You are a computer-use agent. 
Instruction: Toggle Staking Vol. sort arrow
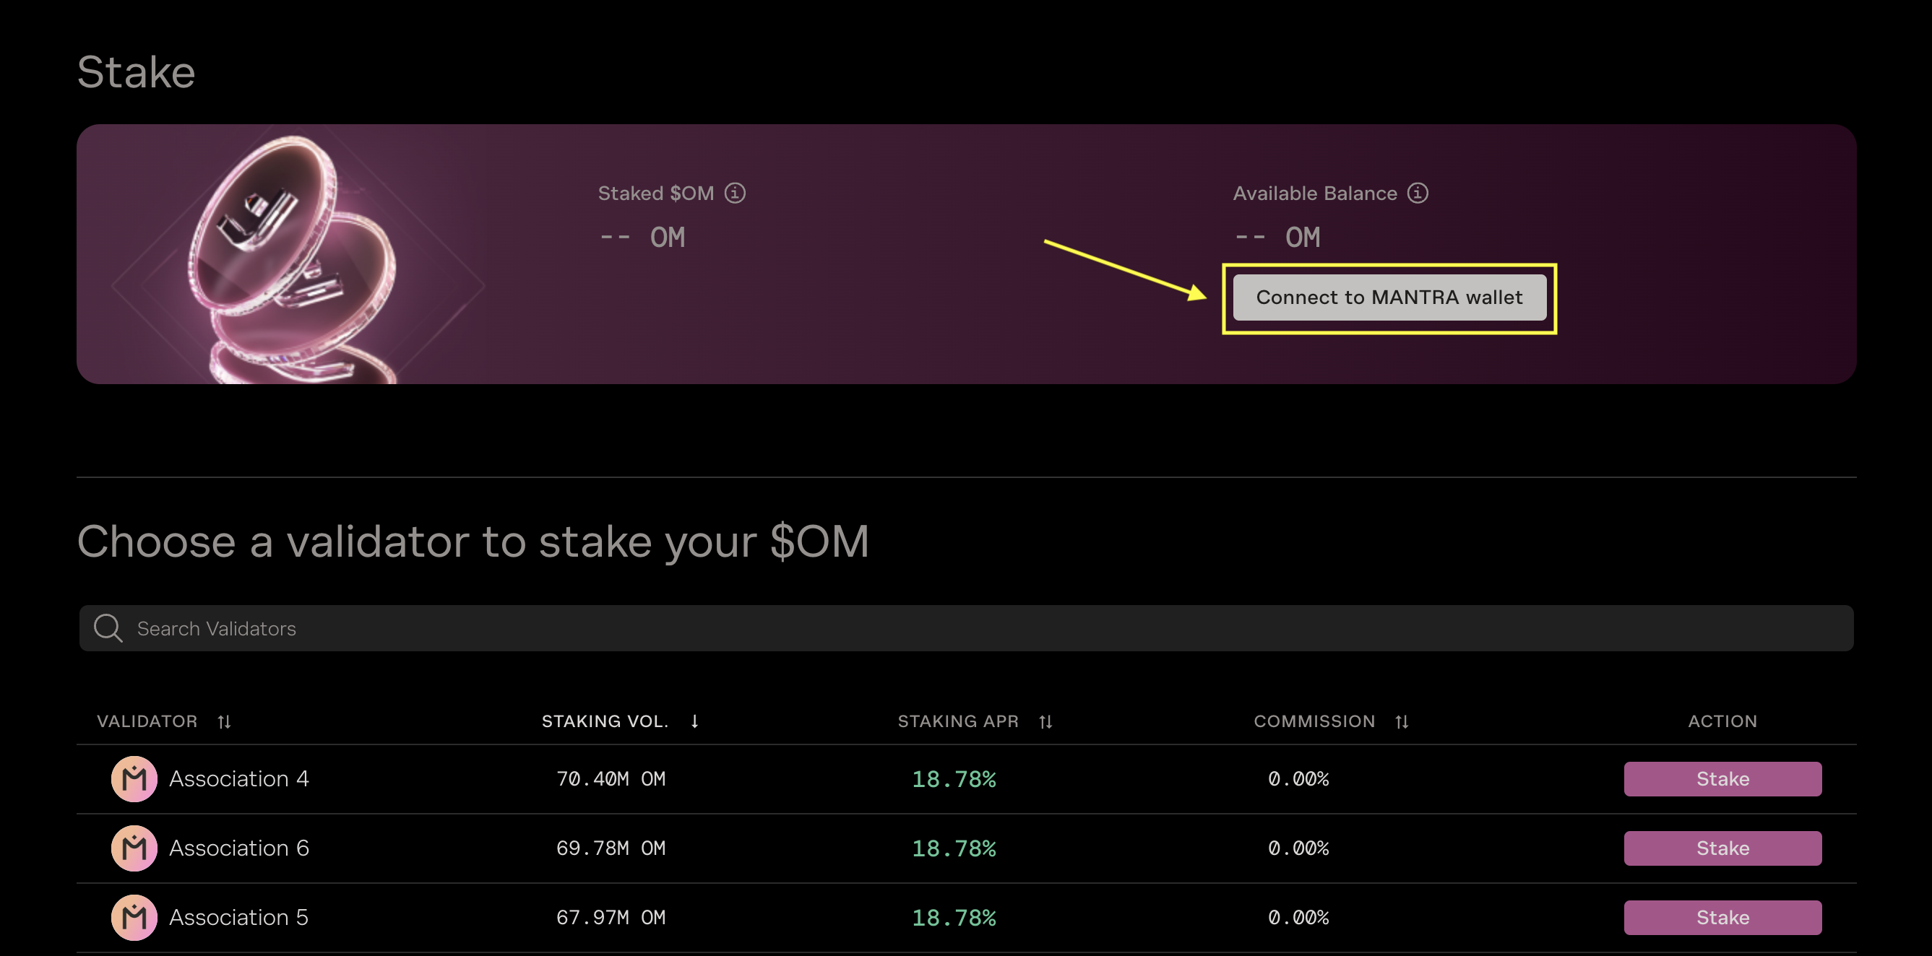click(694, 721)
